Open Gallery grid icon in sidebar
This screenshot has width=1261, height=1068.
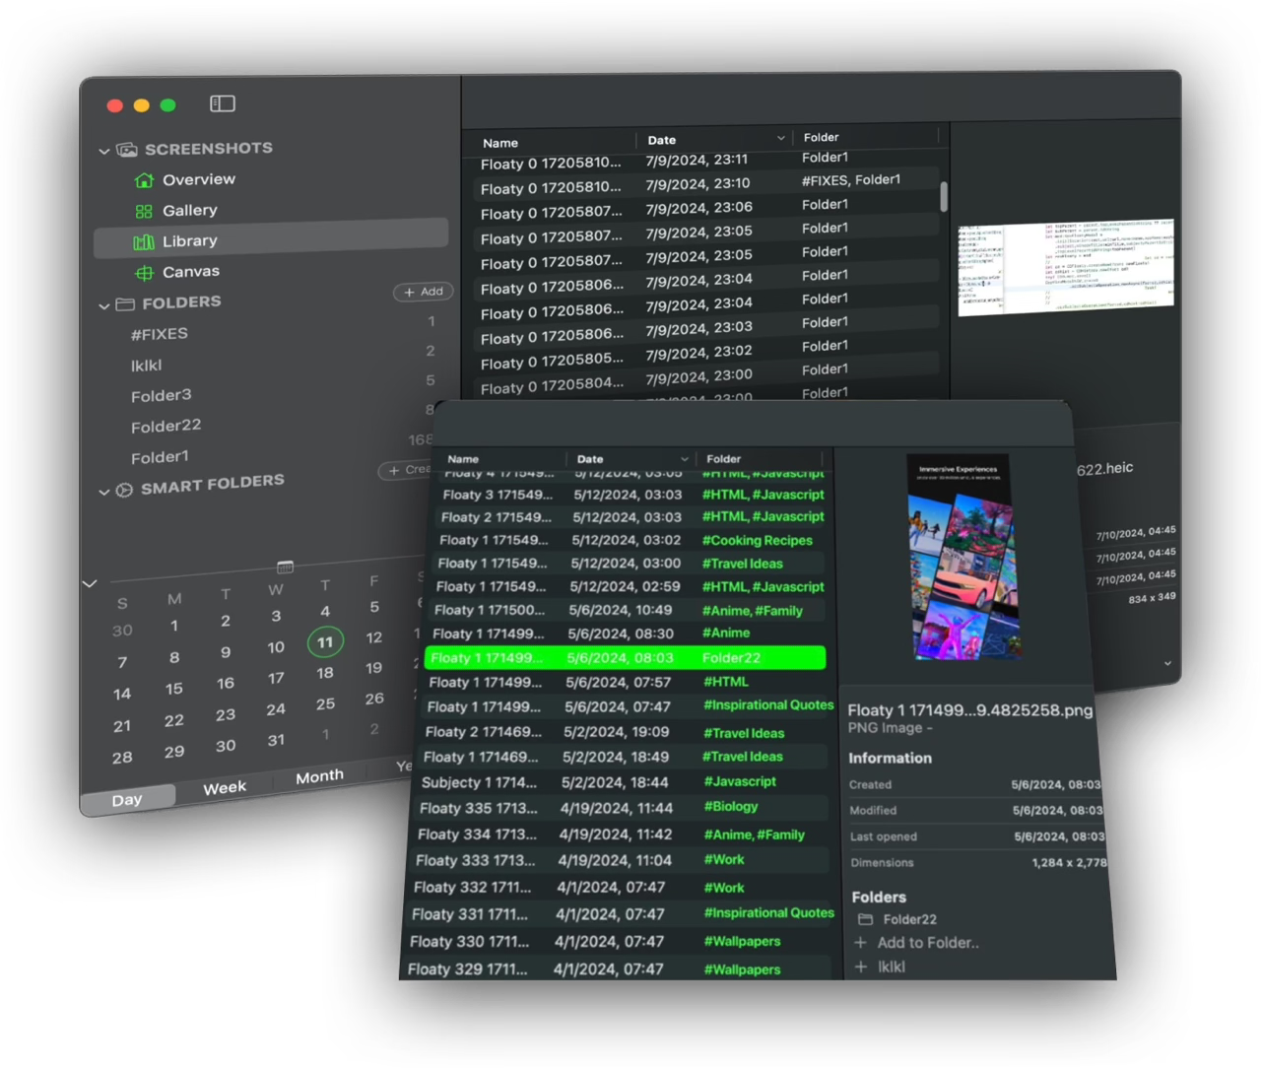[x=144, y=211]
